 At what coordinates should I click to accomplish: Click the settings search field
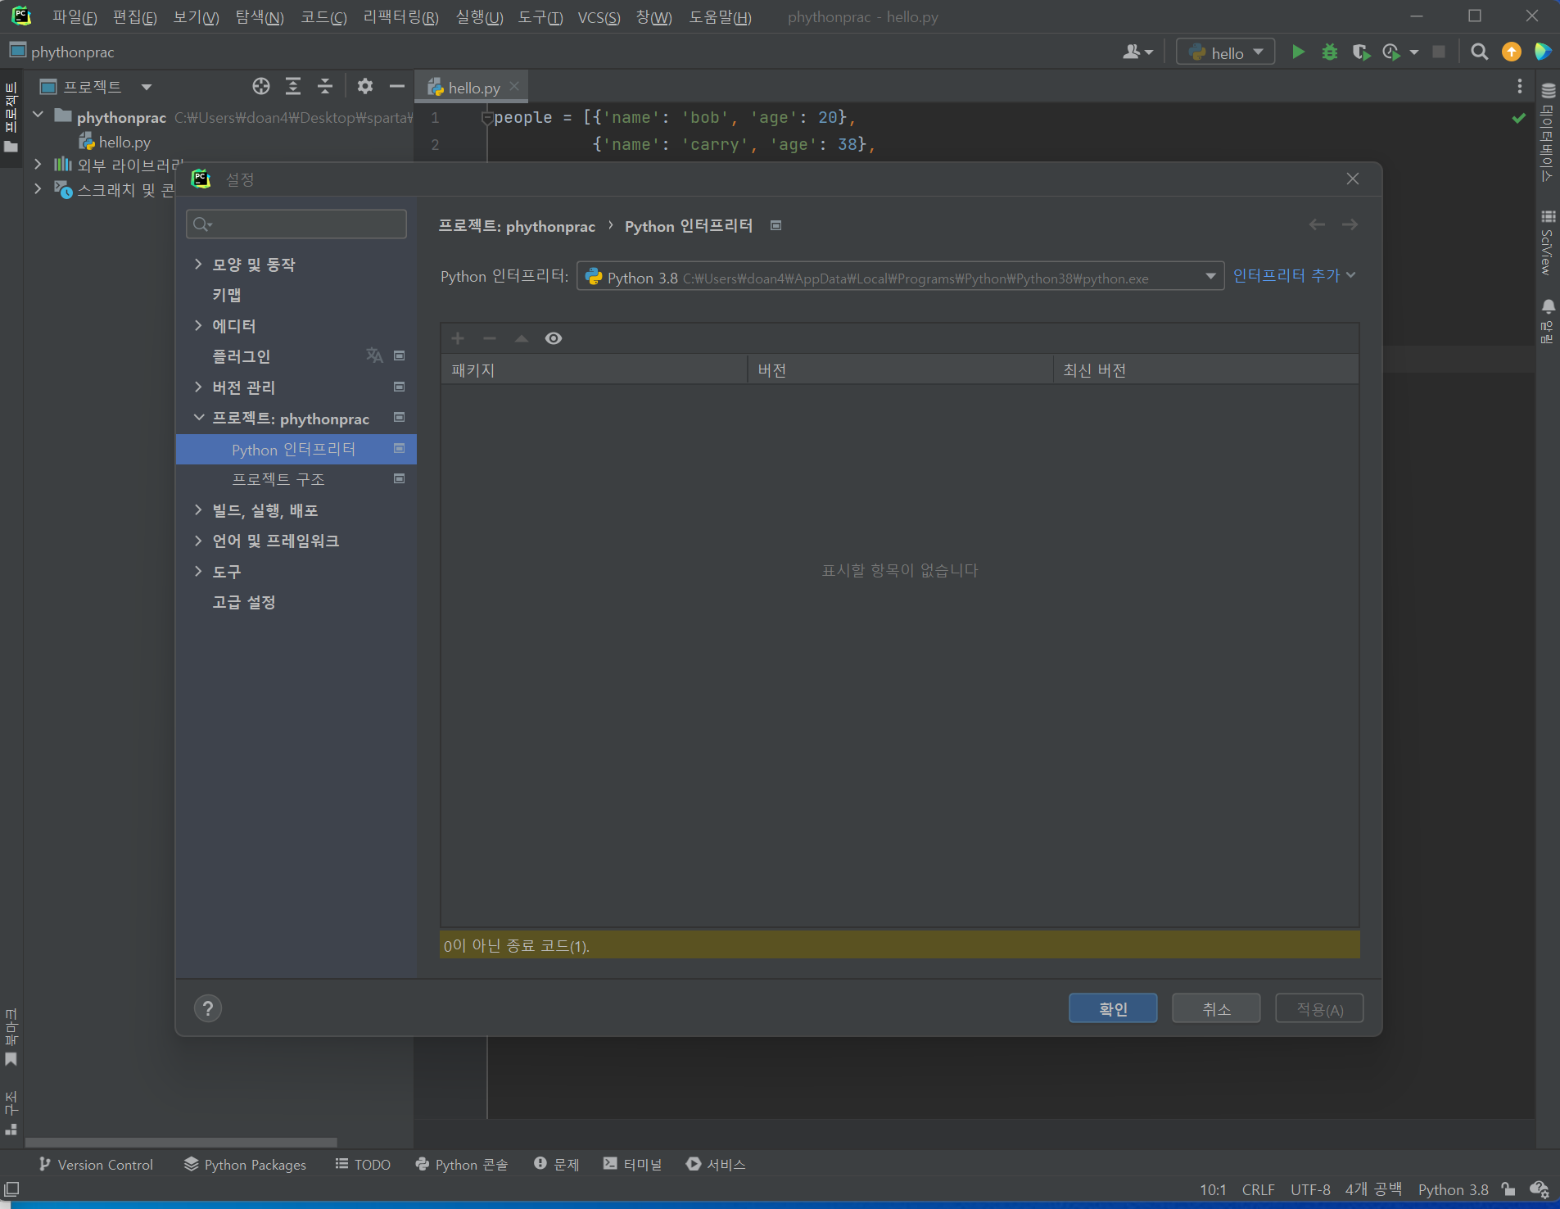tap(296, 224)
